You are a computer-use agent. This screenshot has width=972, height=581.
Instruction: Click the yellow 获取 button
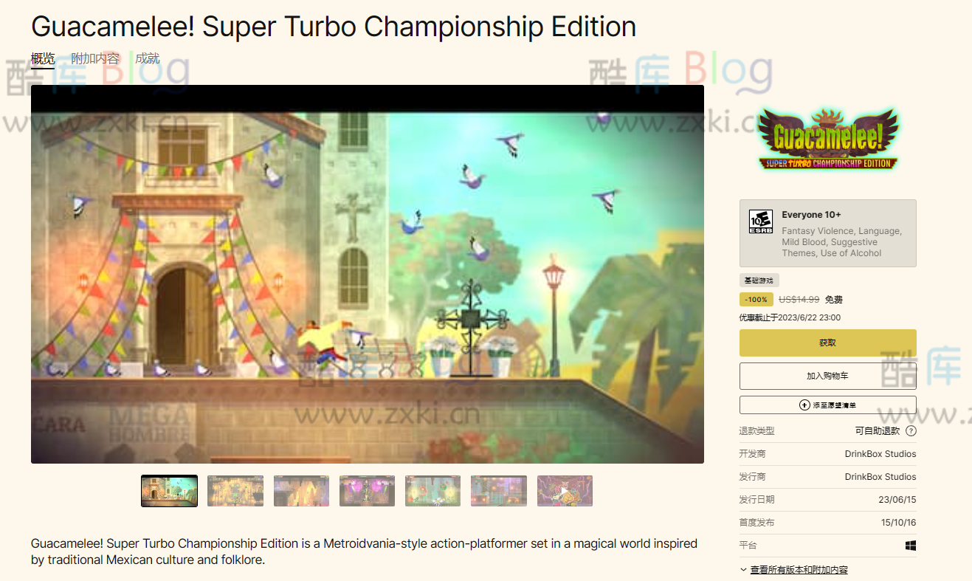pyautogui.click(x=827, y=343)
